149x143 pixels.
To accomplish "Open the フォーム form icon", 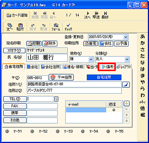I will click(x=56, y=27).
